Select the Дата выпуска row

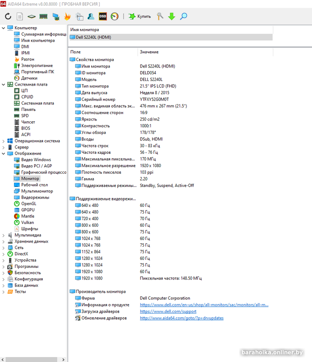pyautogui.click(x=171, y=93)
